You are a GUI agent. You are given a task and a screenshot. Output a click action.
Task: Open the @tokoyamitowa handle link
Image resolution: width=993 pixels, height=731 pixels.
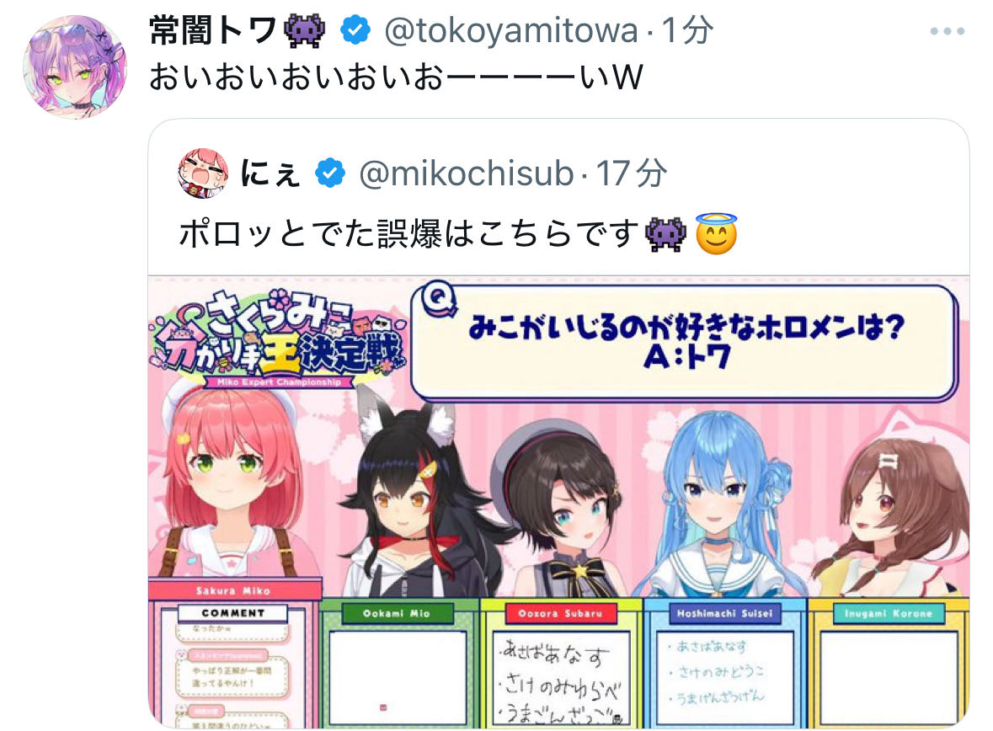511,30
